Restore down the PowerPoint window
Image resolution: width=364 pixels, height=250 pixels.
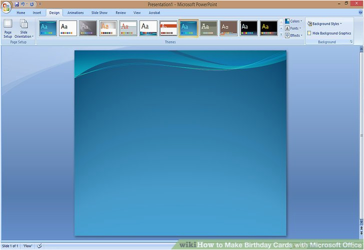point(346,3)
